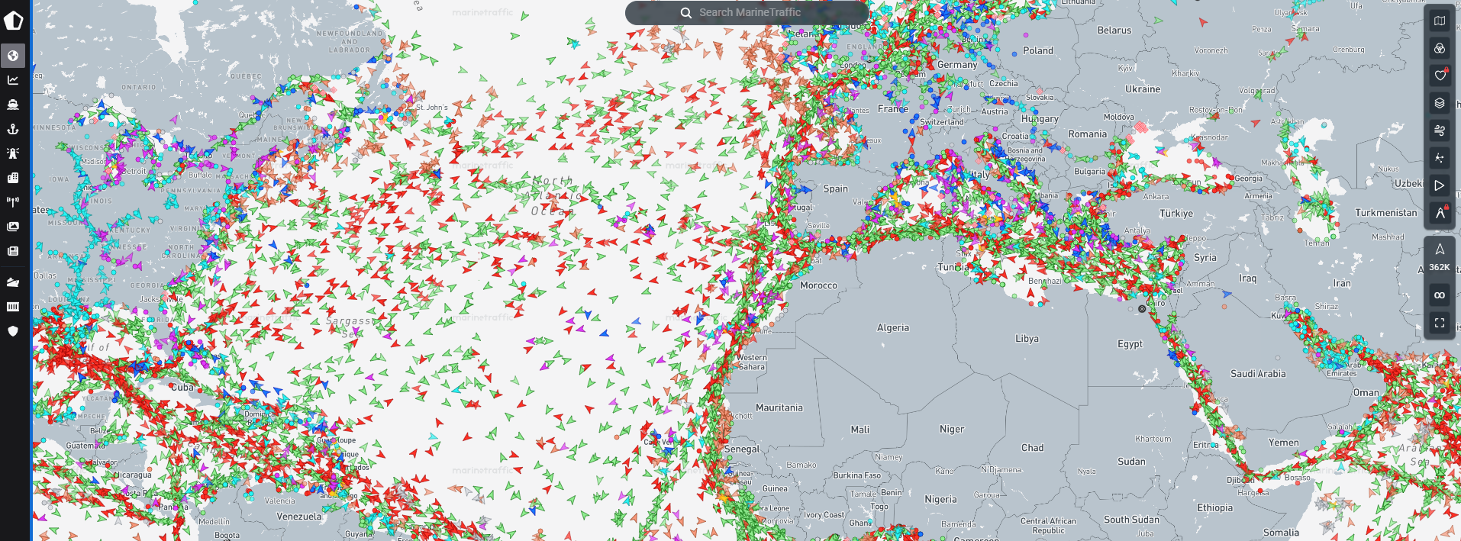Click the Poland label on map
The image size is (1461, 541).
tap(1038, 51)
